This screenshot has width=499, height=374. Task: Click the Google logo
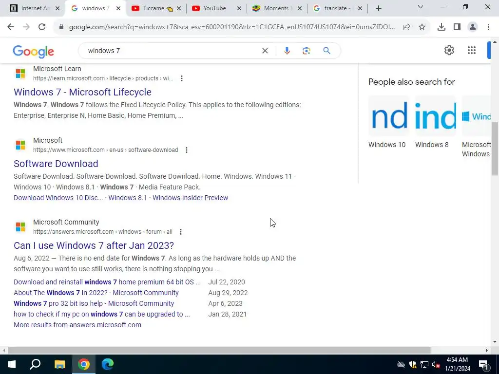pos(34,51)
